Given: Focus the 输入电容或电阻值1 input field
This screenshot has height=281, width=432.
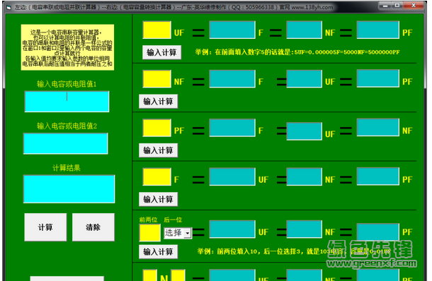Looking at the screenshot, I should [x=67, y=102].
